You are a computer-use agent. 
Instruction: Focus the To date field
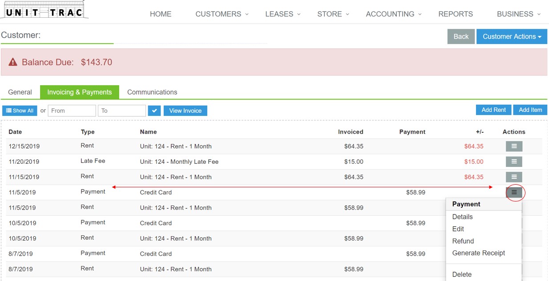pyautogui.click(x=122, y=111)
